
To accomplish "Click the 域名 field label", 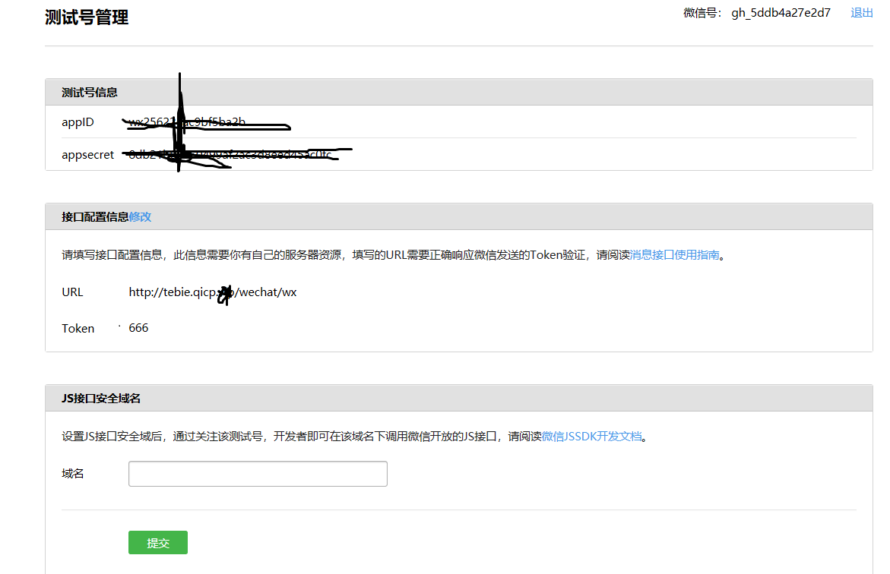I will tap(73, 474).
